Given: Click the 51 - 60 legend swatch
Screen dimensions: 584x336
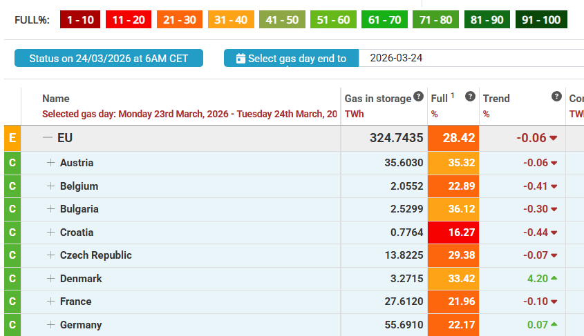Looking at the screenshot, I should [333, 19].
